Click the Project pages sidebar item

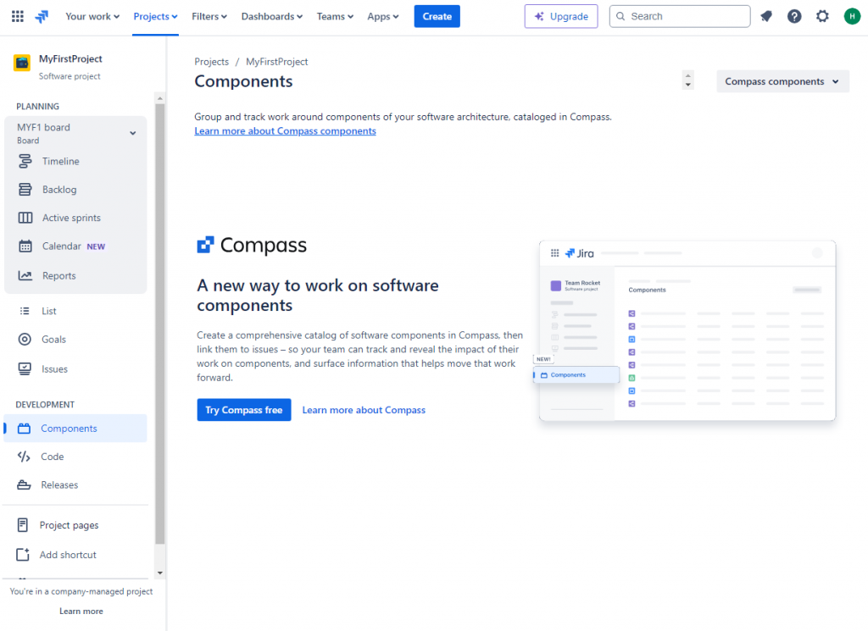click(x=75, y=525)
